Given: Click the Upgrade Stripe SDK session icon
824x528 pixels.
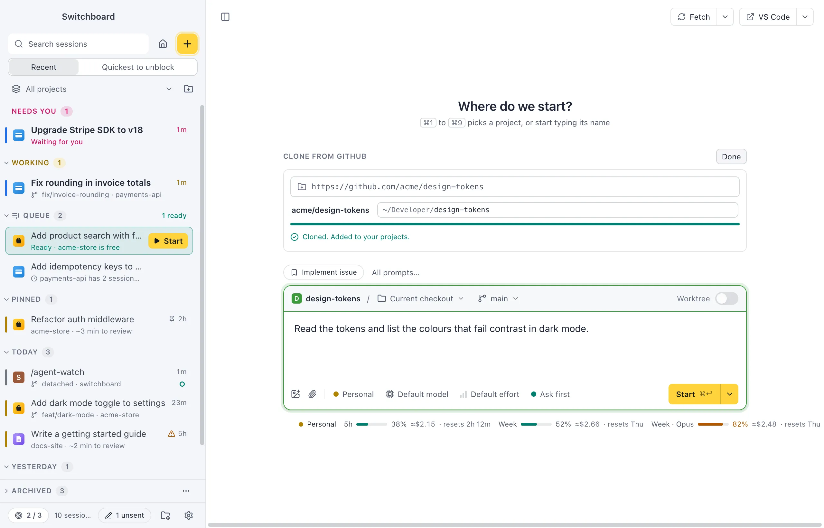Looking at the screenshot, I should click(x=19, y=136).
